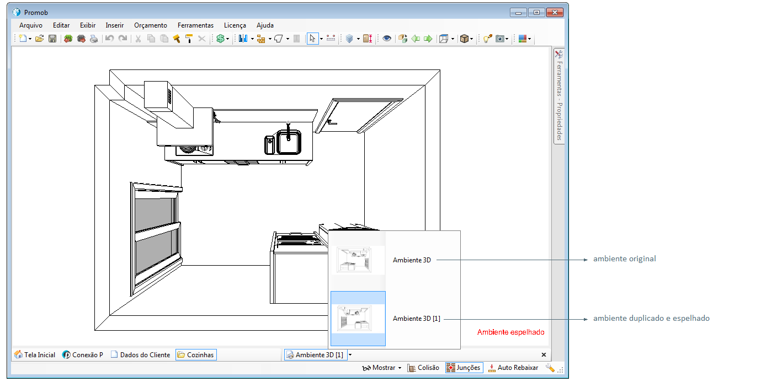
Task: Toggle visibility with the eye icon
Action: tap(387, 39)
